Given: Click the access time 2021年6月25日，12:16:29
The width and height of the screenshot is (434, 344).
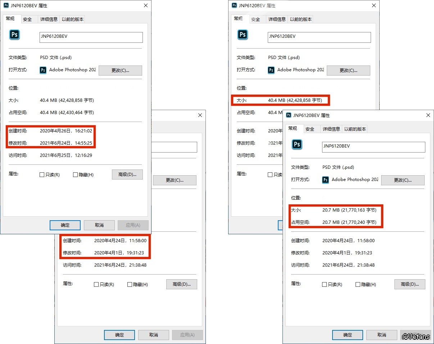Looking at the screenshot, I should coord(66,155).
